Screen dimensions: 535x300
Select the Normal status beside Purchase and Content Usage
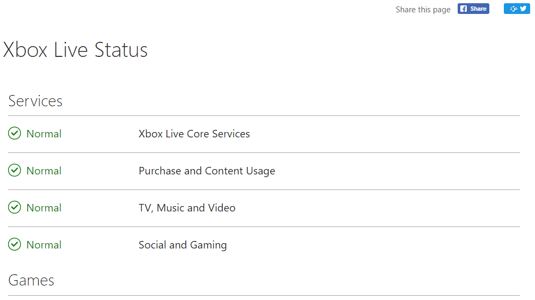[44, 171]
